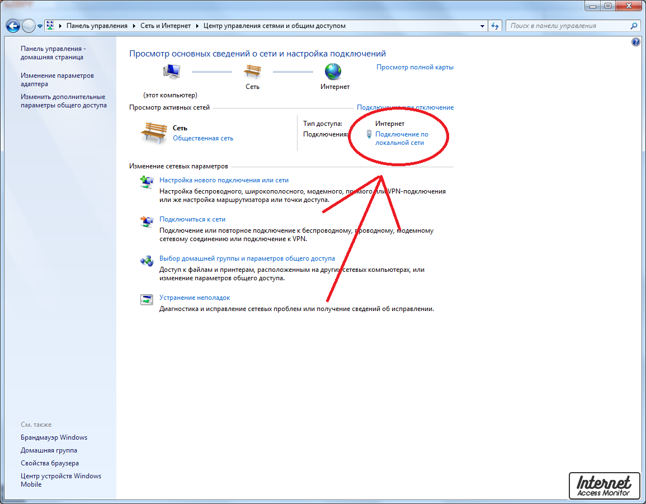
Task: Open 'Панель управления - домашняя страница' link
Action: [x=53, y=53]
